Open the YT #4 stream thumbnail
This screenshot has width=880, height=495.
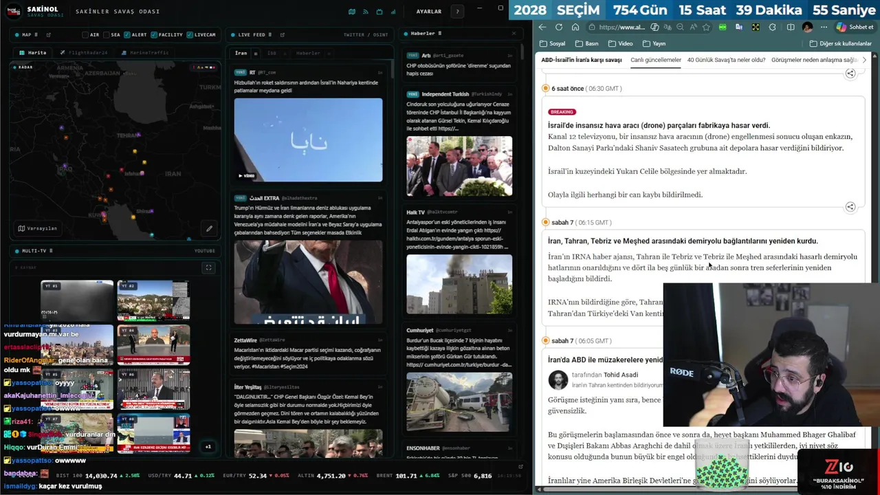pyautogui.click(x=153, y=344)
